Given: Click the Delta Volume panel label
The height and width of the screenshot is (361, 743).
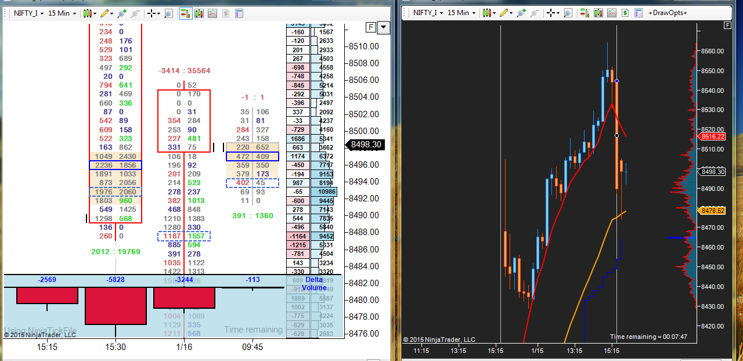Looking at the screenshot, I should [x=314, y=284].
